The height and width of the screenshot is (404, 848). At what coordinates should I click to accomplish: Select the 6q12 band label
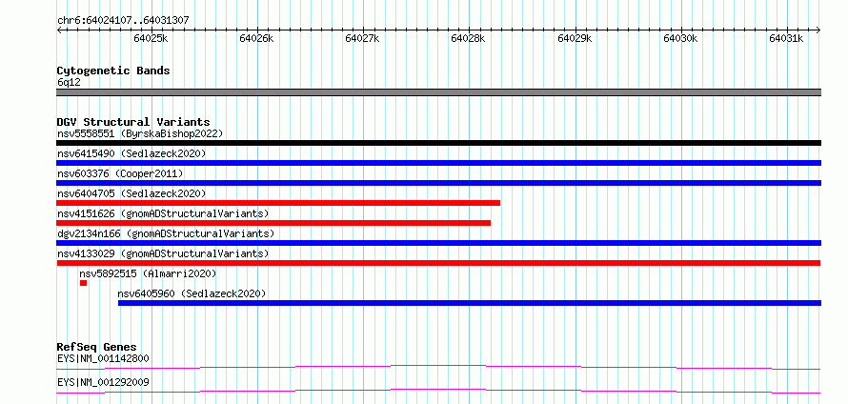click(69, 83)
